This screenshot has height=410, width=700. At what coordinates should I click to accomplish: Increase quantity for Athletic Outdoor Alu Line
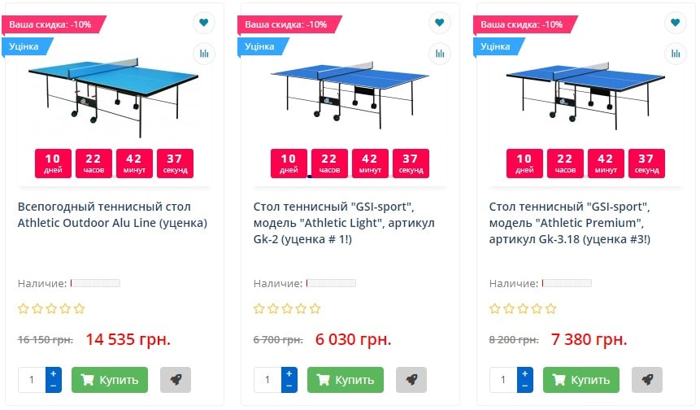(54, 373)
